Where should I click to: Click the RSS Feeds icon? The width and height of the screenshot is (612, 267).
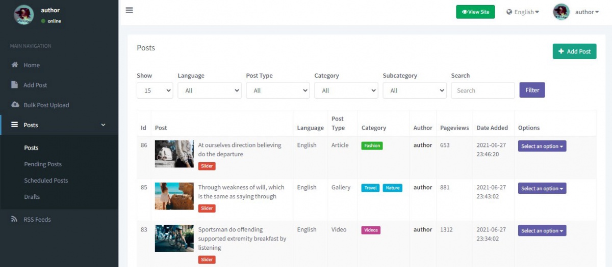pos(15,219)
